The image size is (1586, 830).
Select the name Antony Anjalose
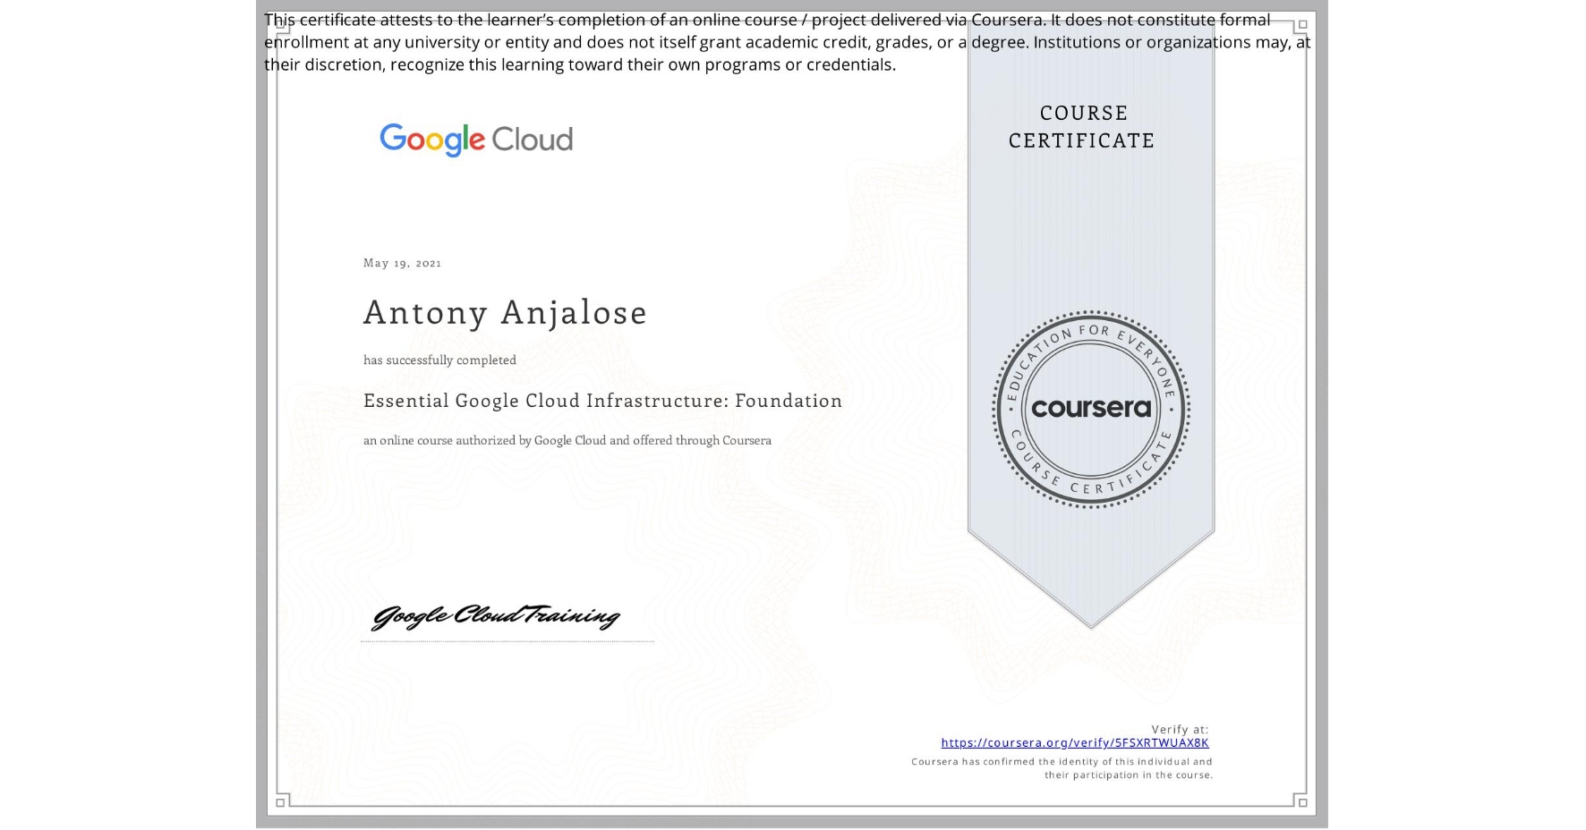[x=505, y=312]
